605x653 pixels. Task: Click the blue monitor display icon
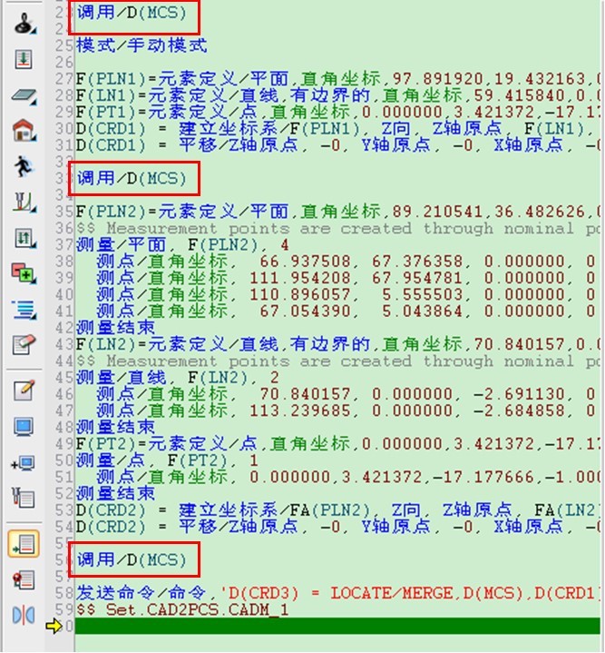(23, 427)
